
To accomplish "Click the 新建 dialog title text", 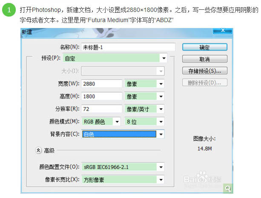I will click(x=27, y=32).
